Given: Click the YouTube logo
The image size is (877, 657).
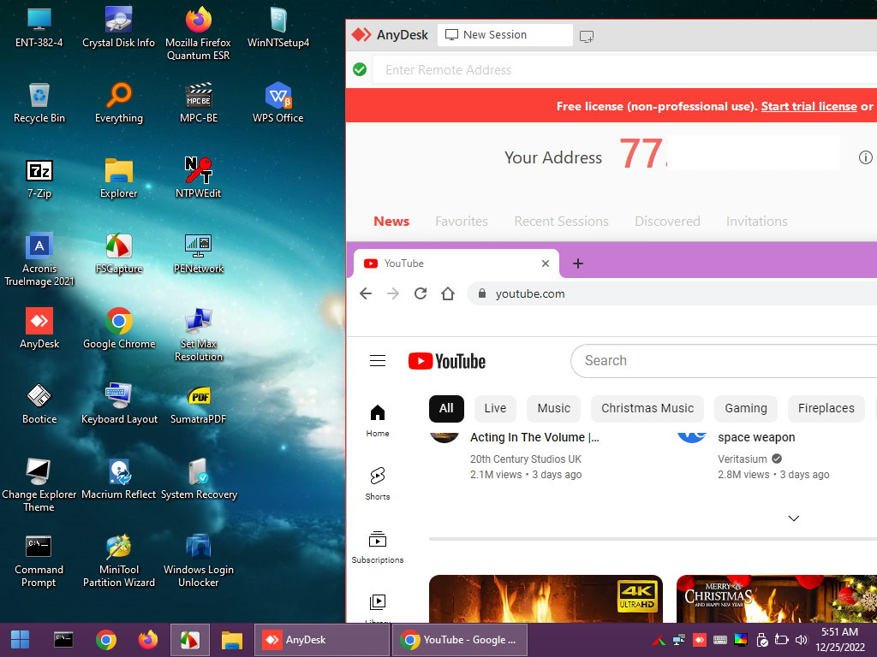Looking at the screenshot, I should [446, 361].
